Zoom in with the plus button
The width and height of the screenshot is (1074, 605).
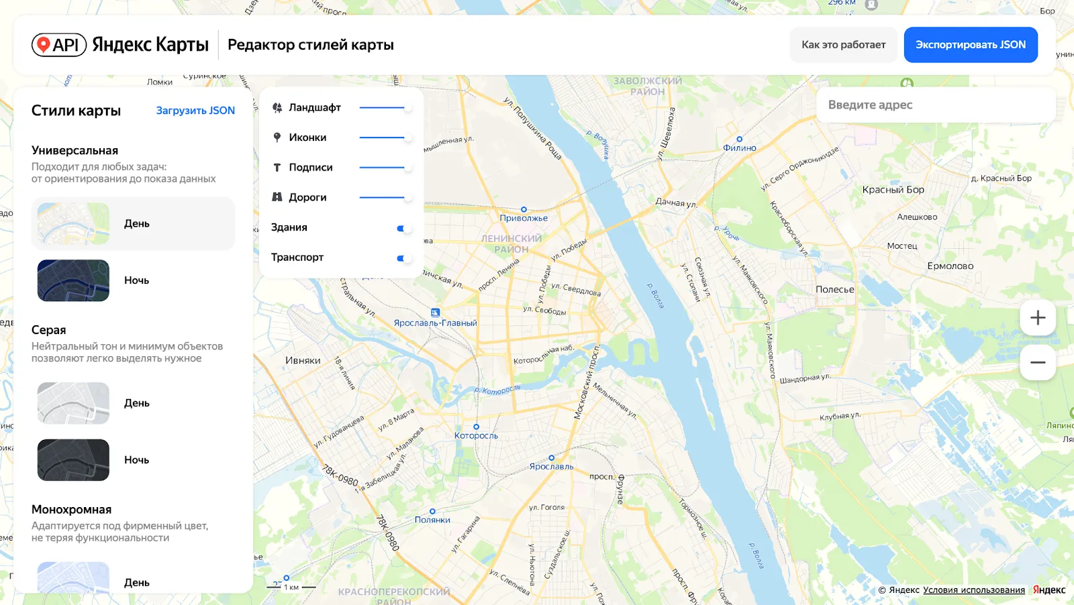1037,318
